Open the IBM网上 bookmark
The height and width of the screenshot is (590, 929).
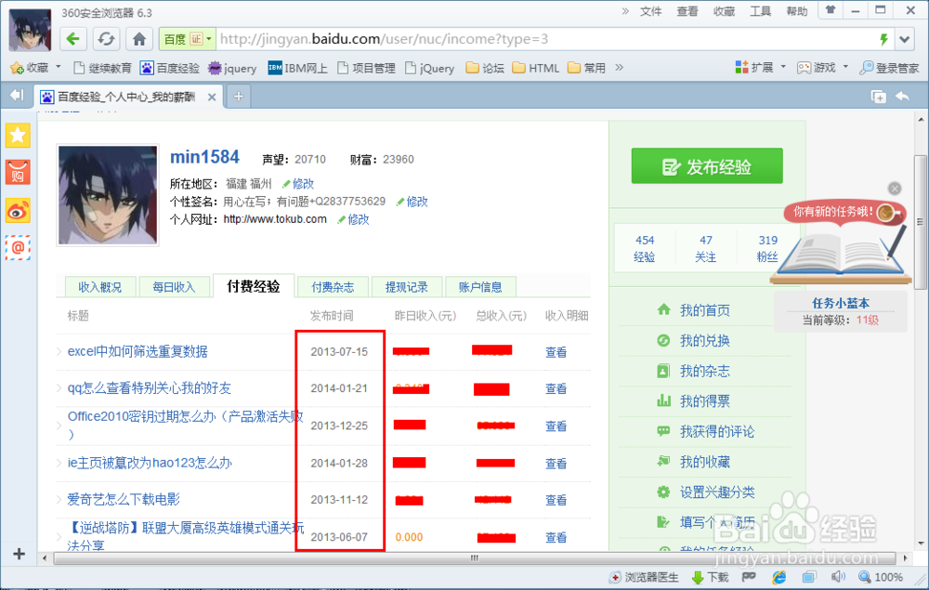[x=297, y=68]
